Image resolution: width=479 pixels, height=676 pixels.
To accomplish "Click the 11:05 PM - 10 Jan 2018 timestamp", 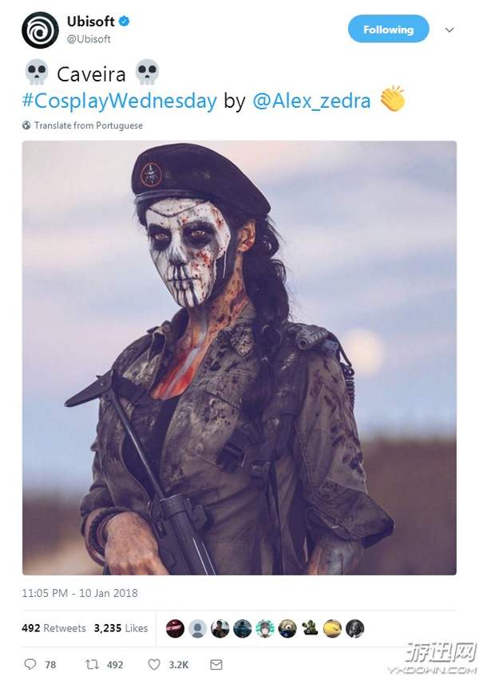I will pos(80,593).
